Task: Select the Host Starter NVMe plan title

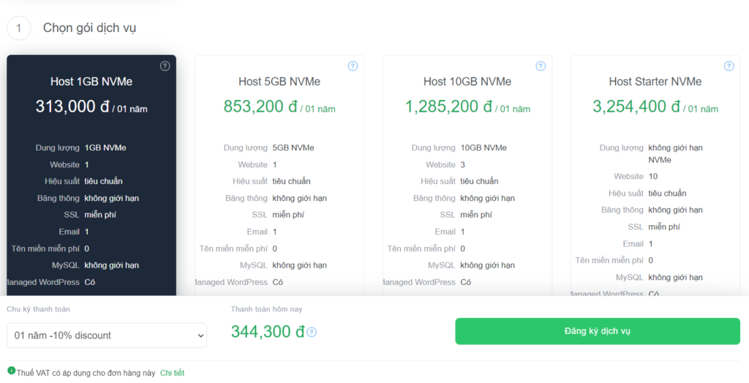Action: point(655,82)
